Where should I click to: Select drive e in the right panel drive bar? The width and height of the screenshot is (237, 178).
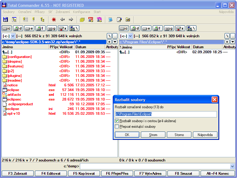(146, 28)
